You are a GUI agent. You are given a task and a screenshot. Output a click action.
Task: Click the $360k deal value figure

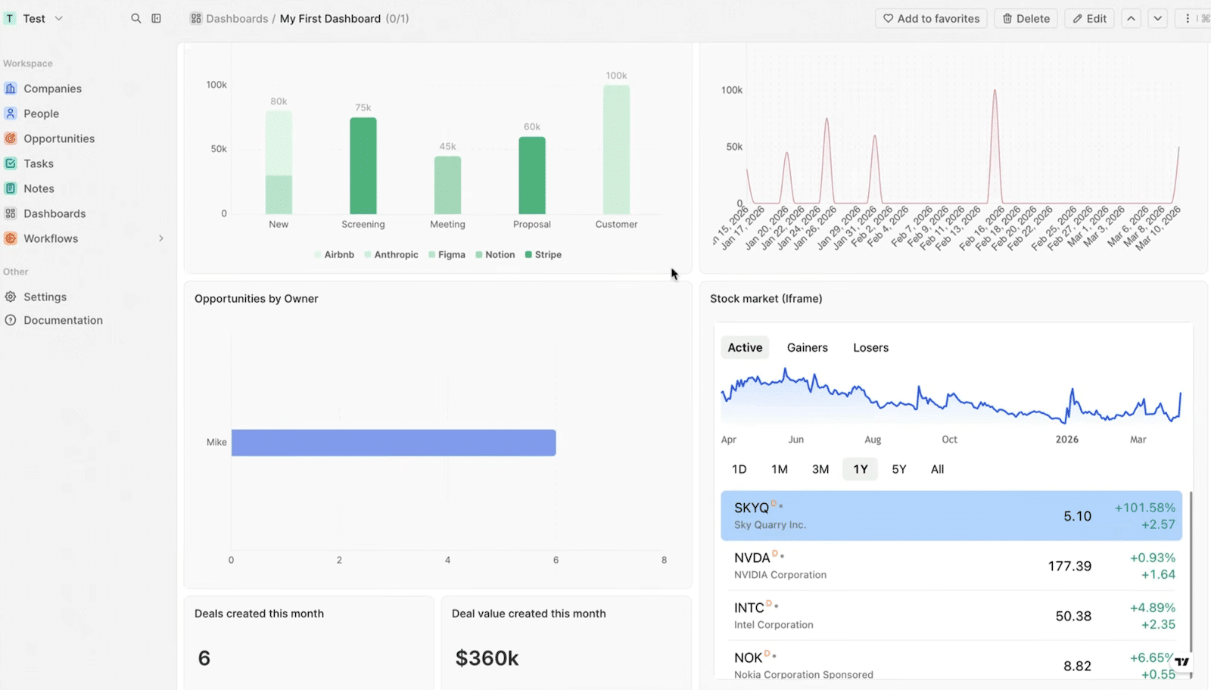click(x=487, y=658)
